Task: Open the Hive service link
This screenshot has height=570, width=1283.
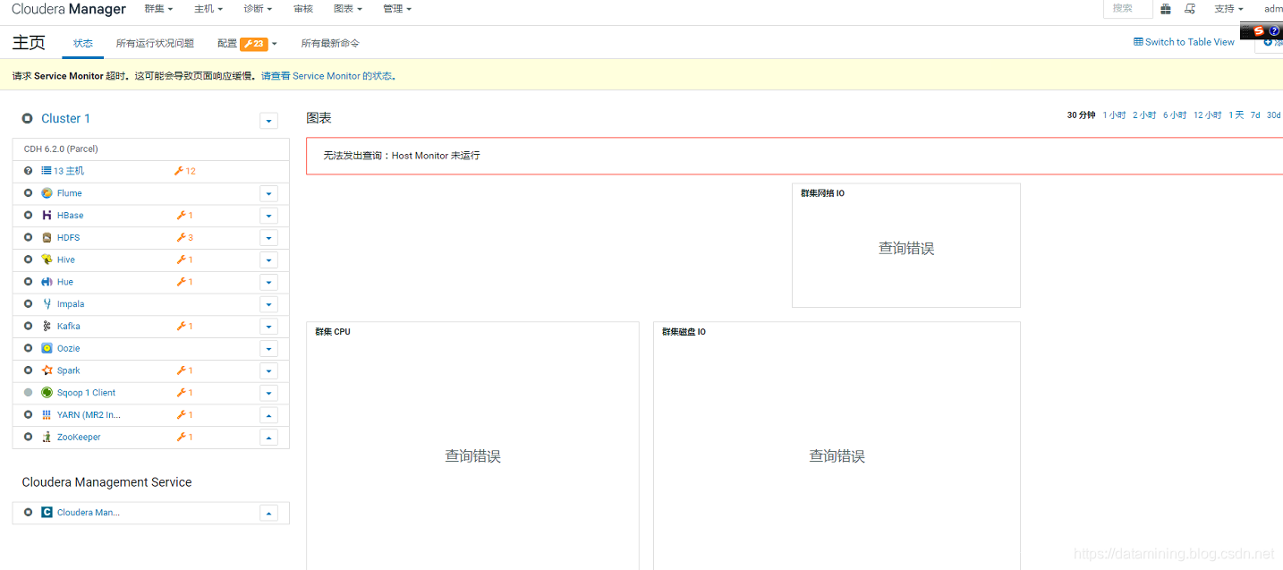Action: tap(66, 259)
